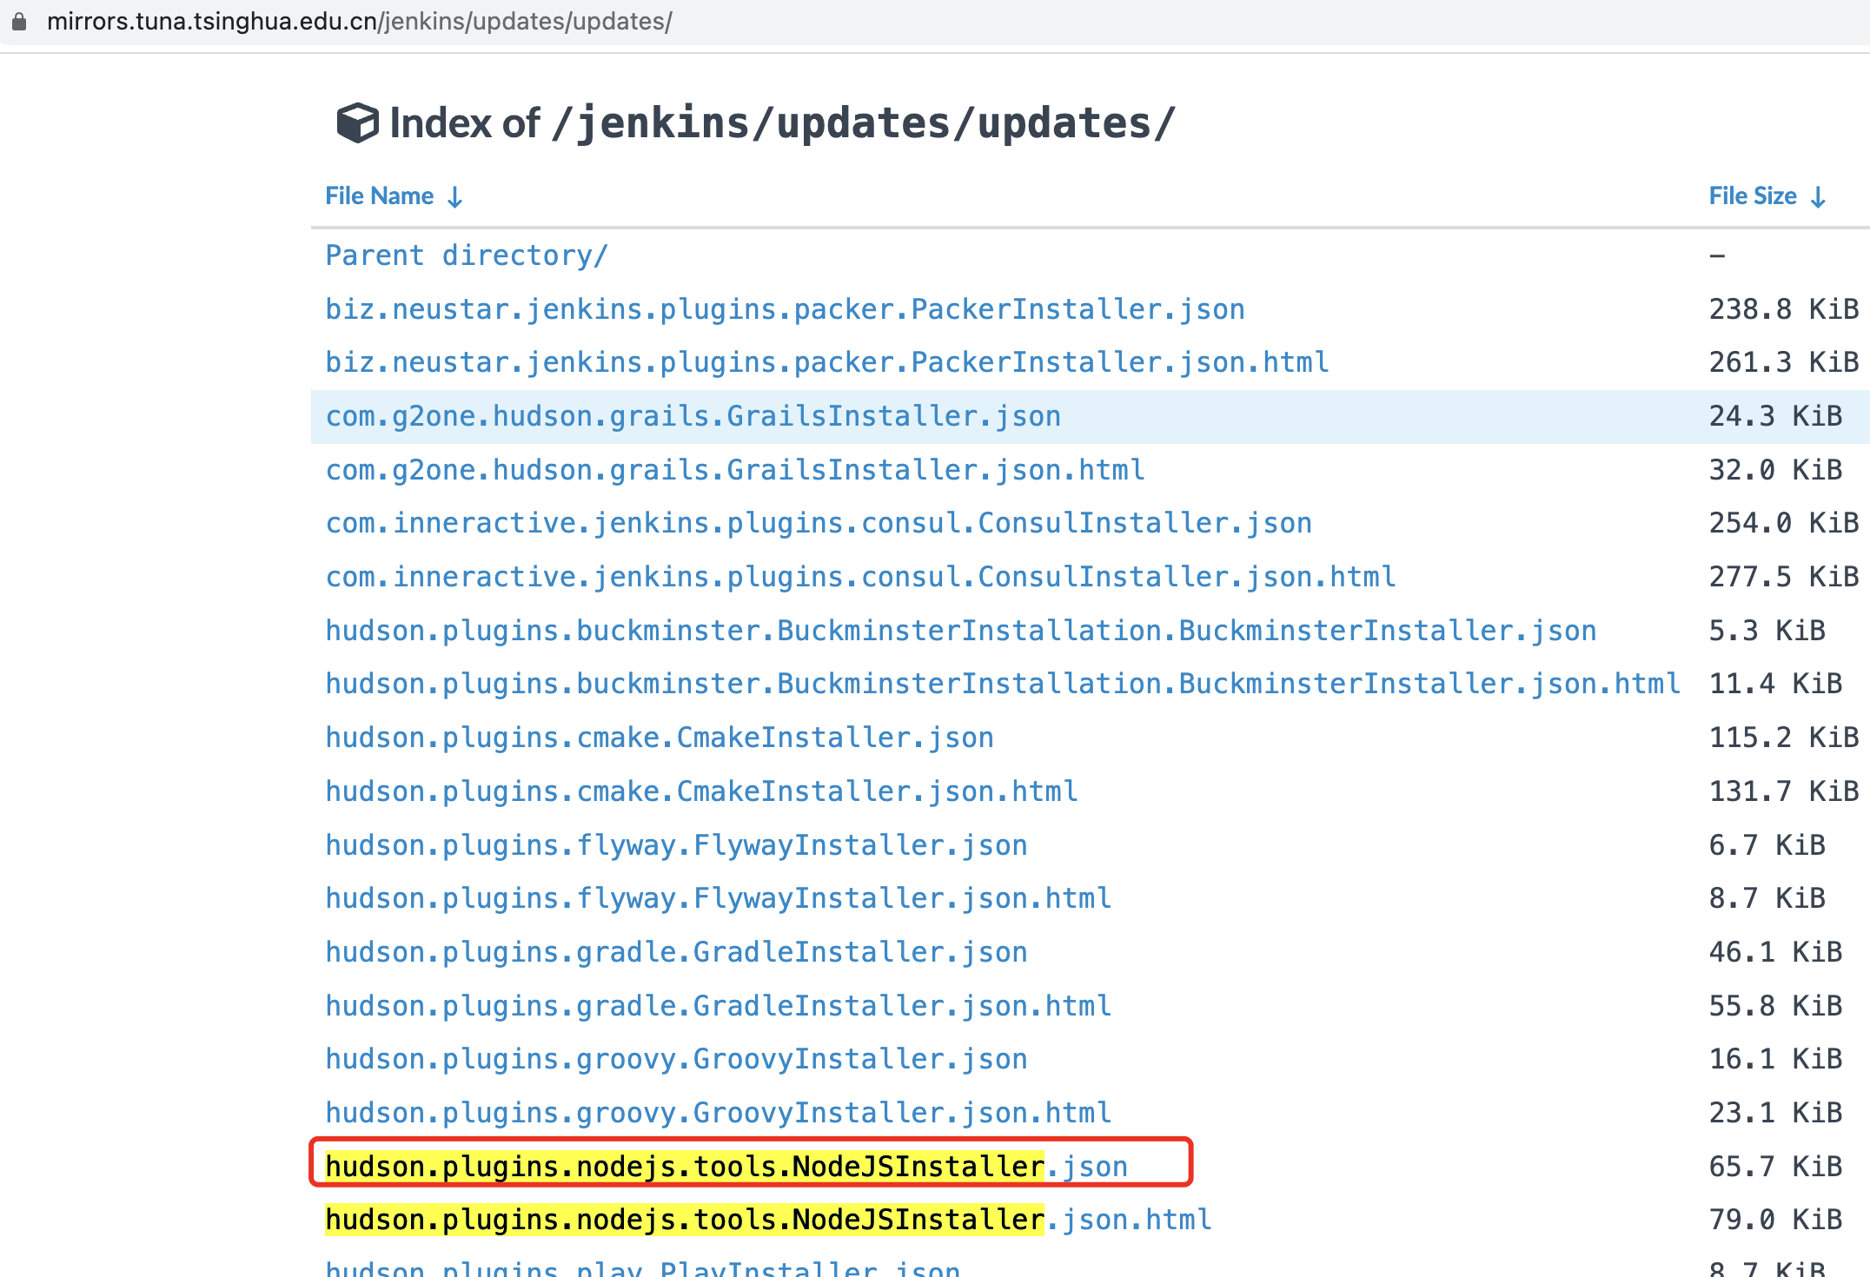Open PackerInstaller.json file
1870x1277 pixels.
785,309
